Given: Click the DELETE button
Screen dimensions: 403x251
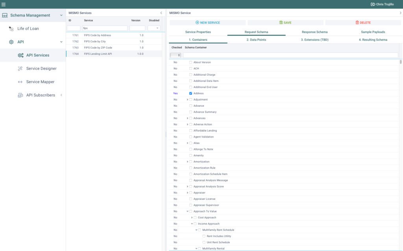Looking at the screenshot, I should [x=363, y=22].
